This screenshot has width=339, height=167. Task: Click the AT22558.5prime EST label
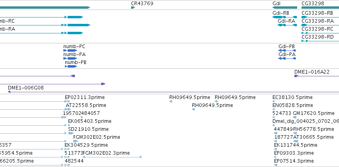pyautogui.click(x=86, y=105)
